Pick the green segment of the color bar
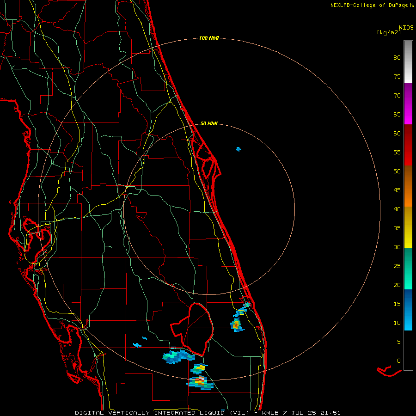416x416 pixels. (x=408, y=269)
